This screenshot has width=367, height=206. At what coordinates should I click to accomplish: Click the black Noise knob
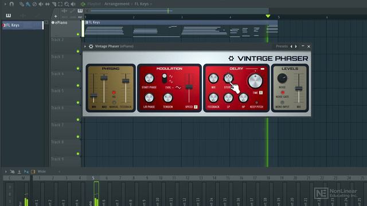pyautogui.click(x=282, y=78)
